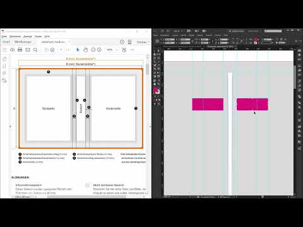Image resolution: width=303 pixels, height=227 pixels.
Task: Open the bookmarks panel in Acrobat sidebar
Action: 4,66
